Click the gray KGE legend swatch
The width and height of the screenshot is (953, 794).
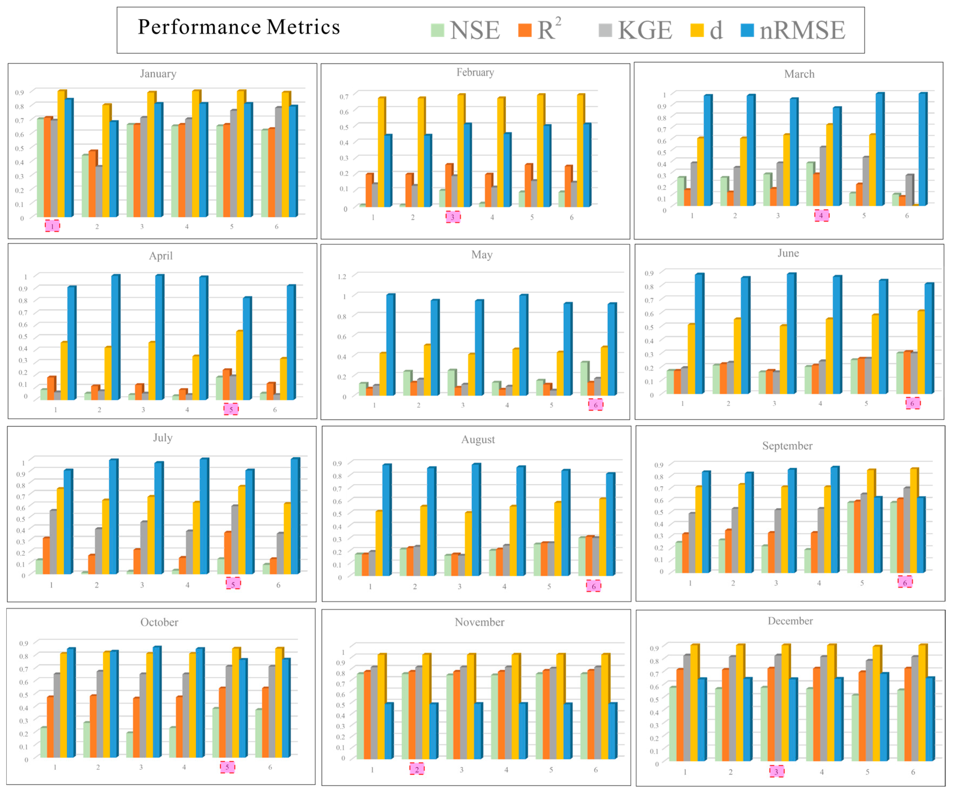point(605,30)
